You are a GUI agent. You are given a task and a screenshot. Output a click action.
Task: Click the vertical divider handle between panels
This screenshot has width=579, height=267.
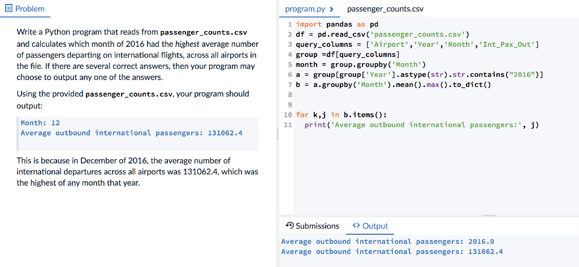point(278,133)
